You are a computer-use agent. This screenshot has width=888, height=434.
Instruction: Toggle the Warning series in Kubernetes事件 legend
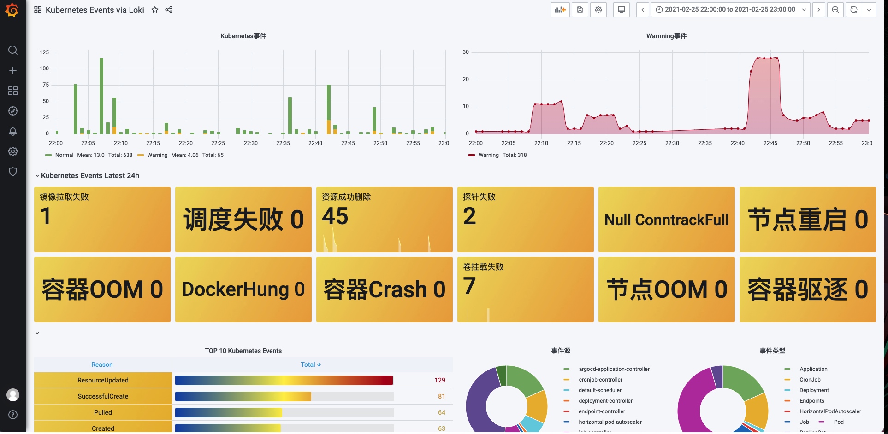(x=157, y=155)
